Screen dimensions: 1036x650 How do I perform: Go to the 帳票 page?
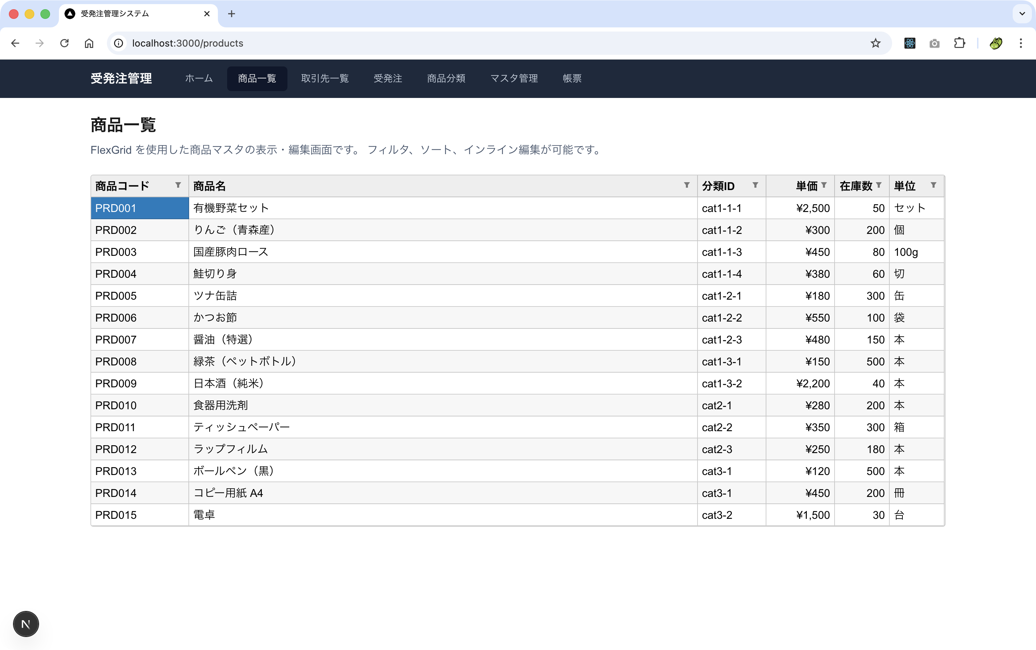pyautogui.click(x=571, y=78)
